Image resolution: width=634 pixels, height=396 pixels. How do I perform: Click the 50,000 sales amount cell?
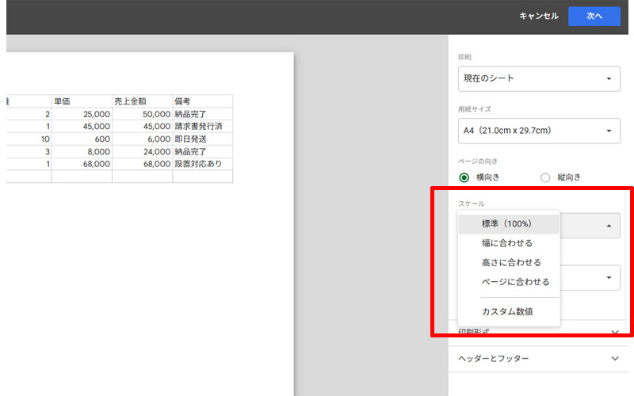click(x=143, y=114)
